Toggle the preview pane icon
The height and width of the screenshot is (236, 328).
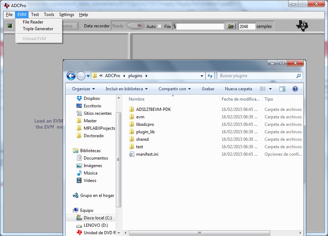[x=282, y=89]
